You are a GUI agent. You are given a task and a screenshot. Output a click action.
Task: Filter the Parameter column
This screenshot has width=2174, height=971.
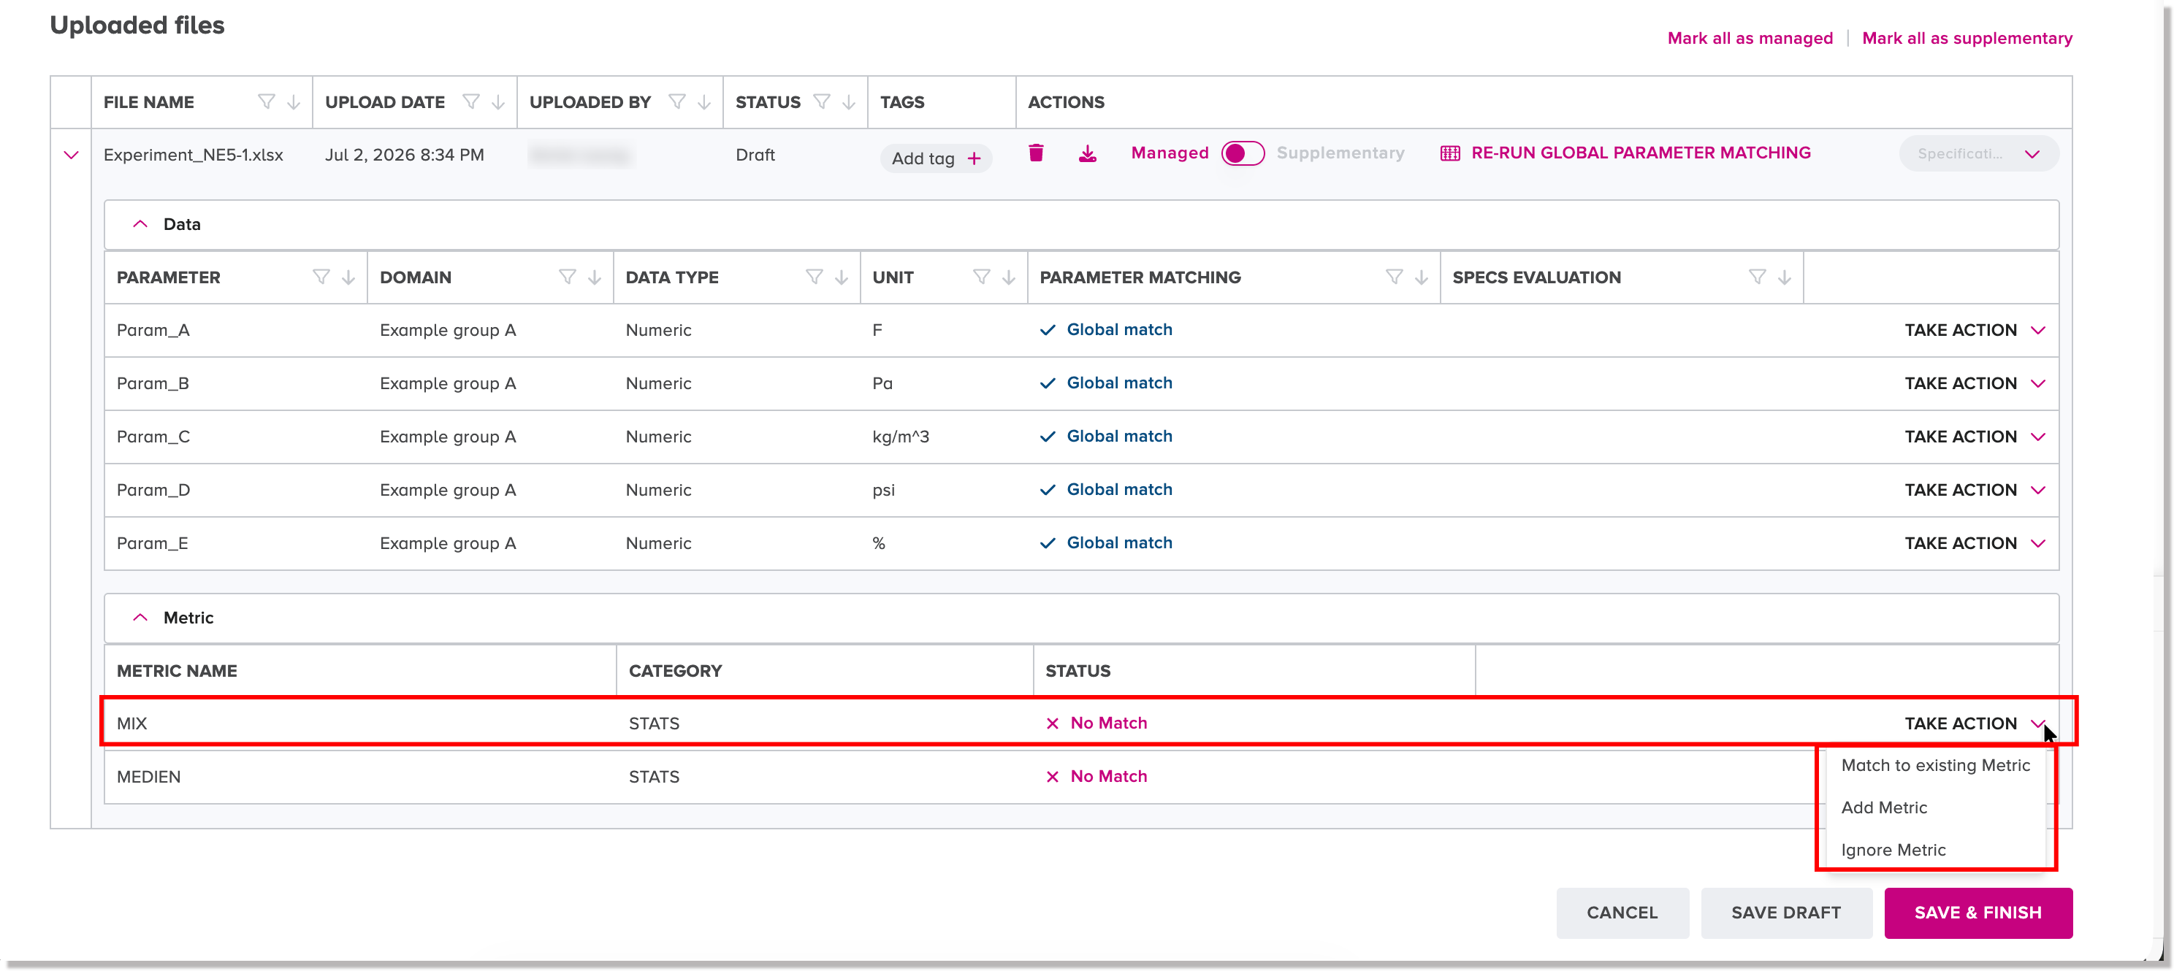coord(321,277)
